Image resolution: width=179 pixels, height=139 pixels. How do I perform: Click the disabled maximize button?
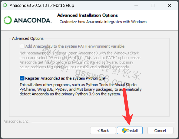point(153,5)
